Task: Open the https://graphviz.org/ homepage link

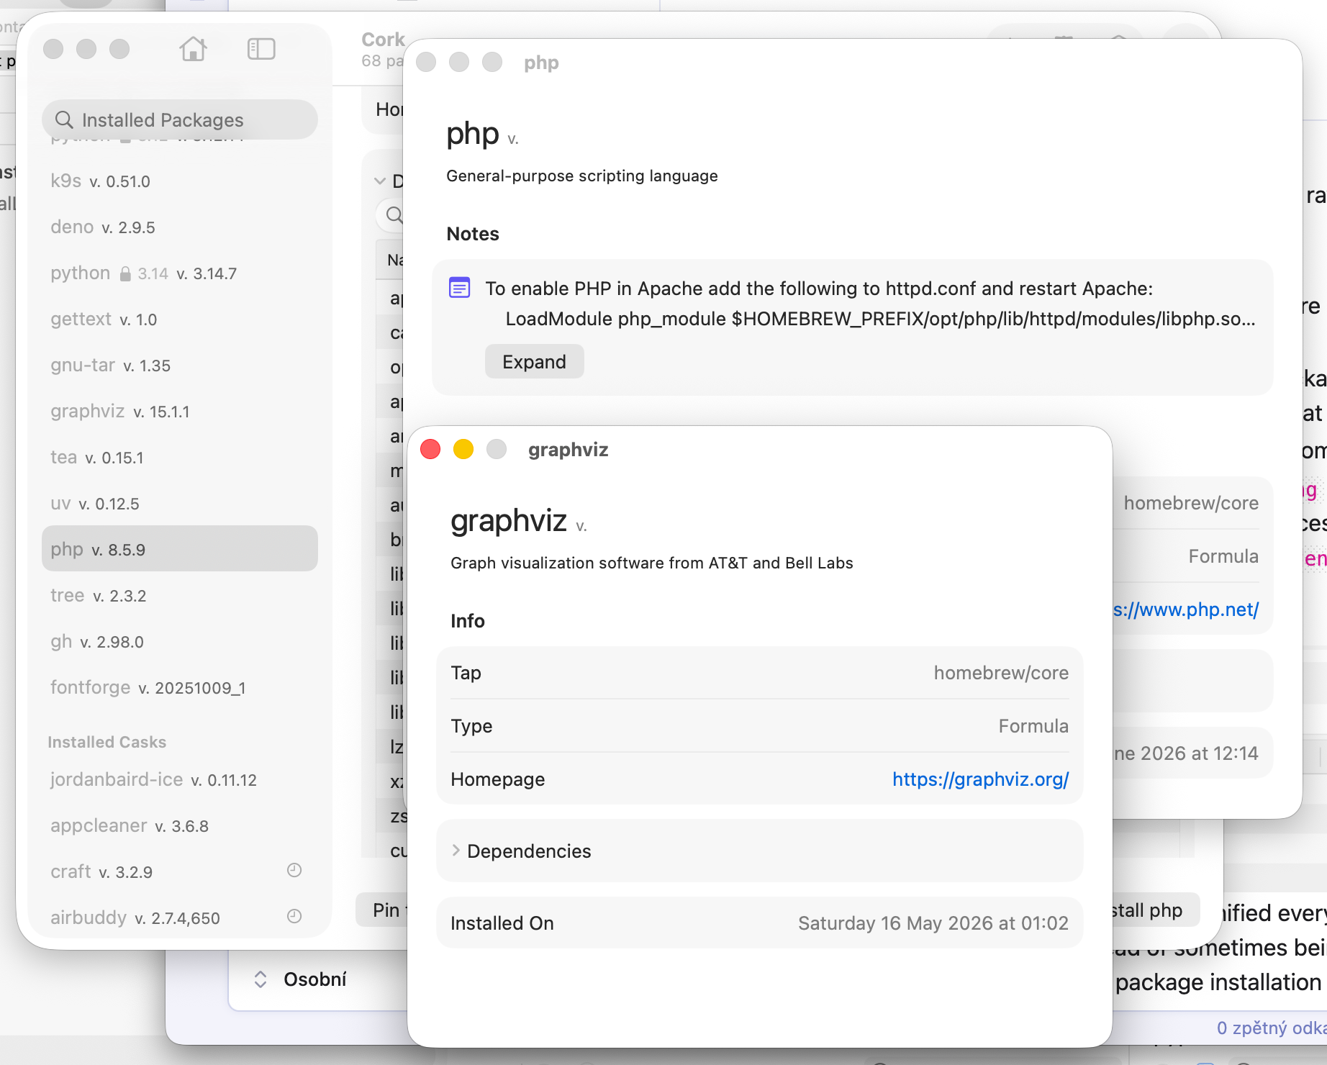Action: point(980,779)
